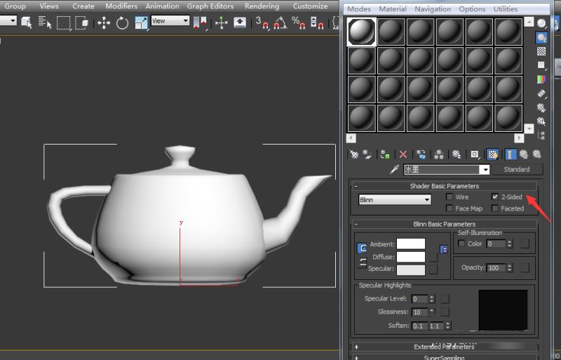Toggle keyboard shortcut override icon
Image resolution: width=561 pixels, height=360 pixels.
point(240,22)
